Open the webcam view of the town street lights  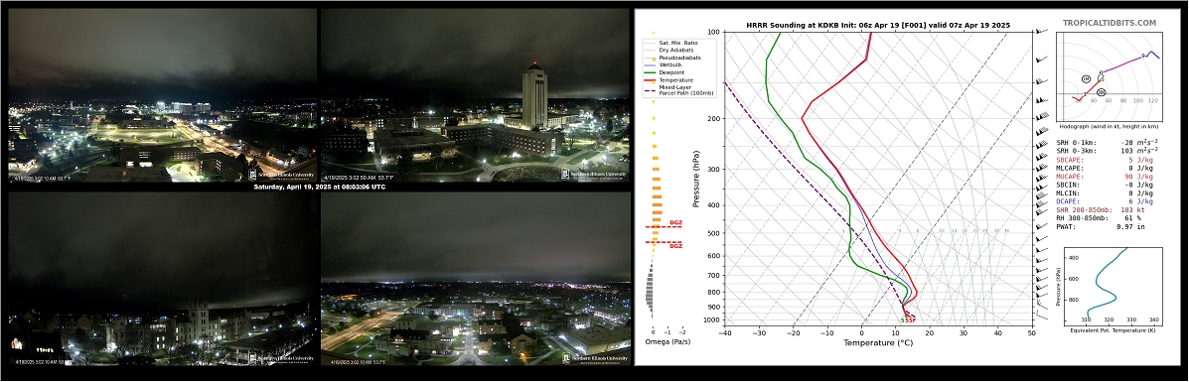click(476, 279)
